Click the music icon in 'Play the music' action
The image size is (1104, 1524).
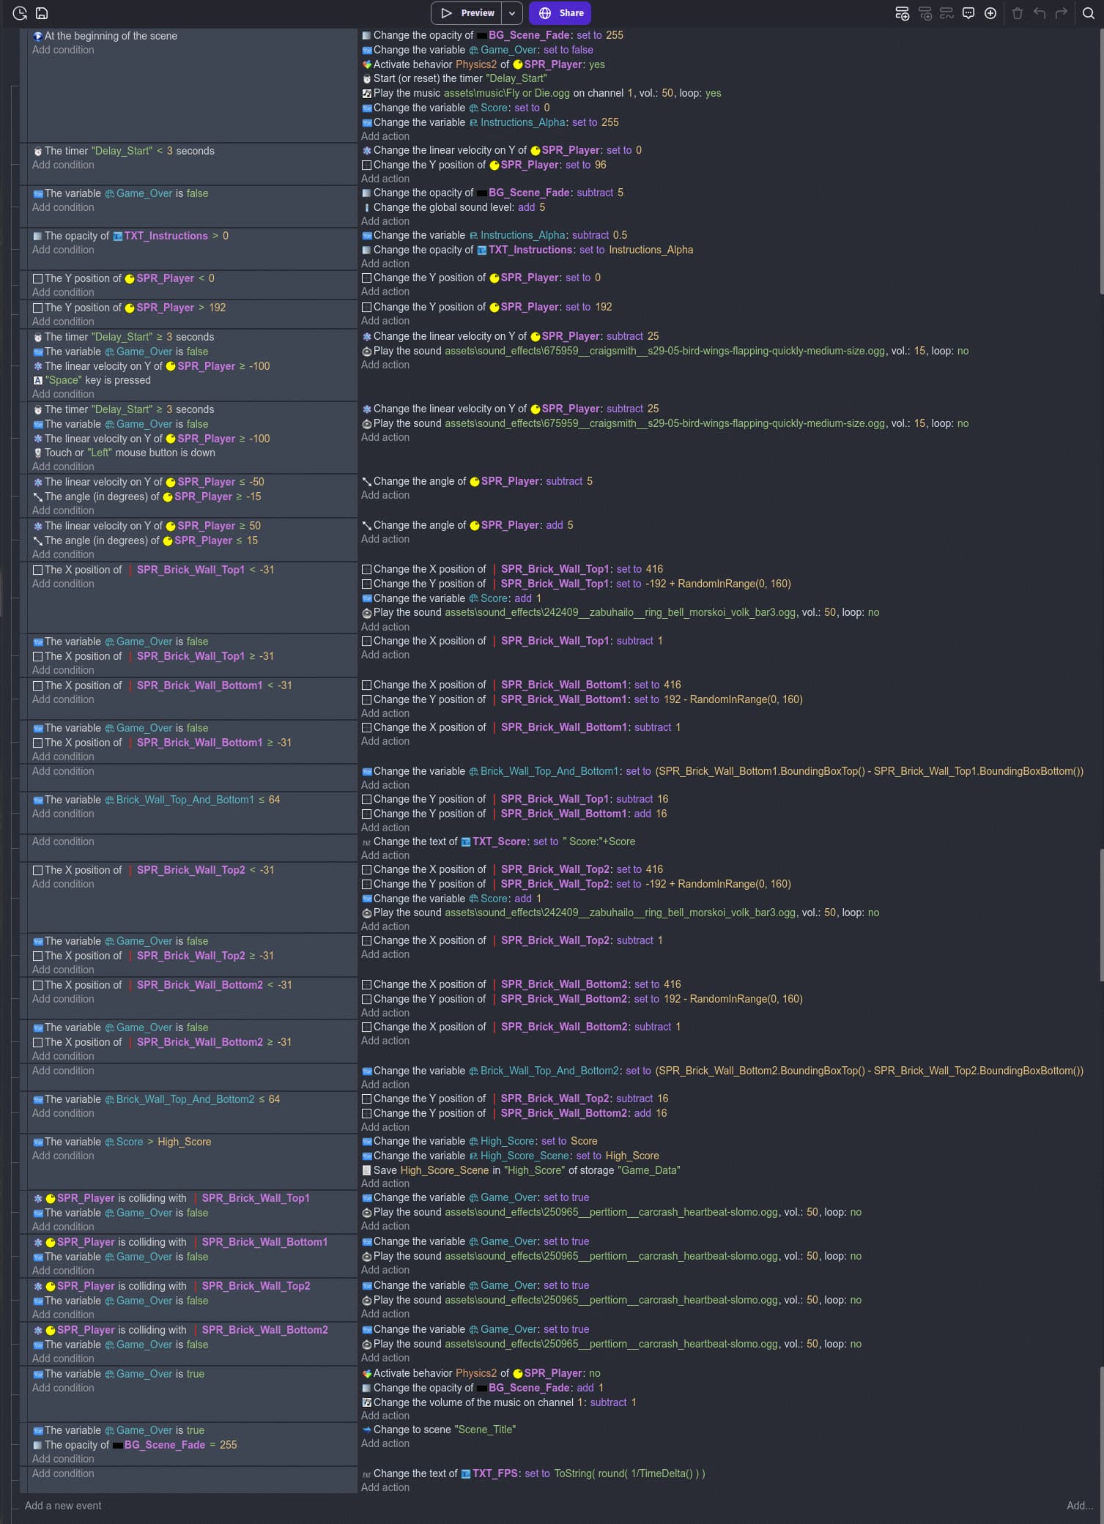point(367,94)
